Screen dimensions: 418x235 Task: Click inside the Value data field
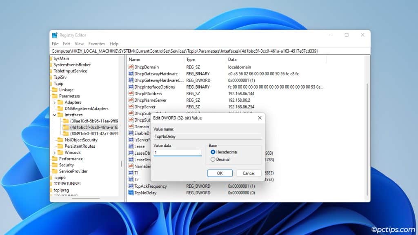178,151
